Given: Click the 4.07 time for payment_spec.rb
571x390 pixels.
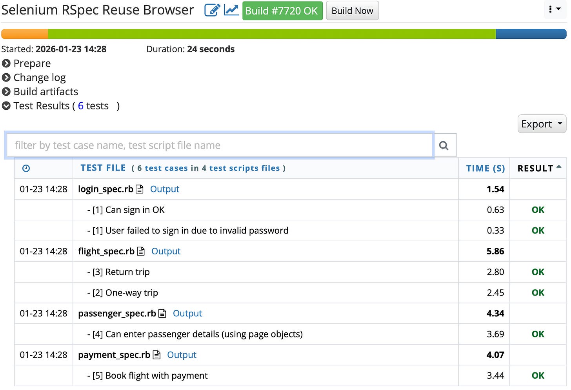Looking at the screenshot, I should tap(495, 355).
